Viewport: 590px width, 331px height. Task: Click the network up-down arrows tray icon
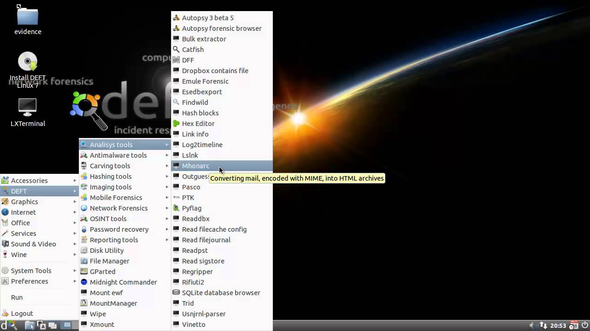pos(543,325)
